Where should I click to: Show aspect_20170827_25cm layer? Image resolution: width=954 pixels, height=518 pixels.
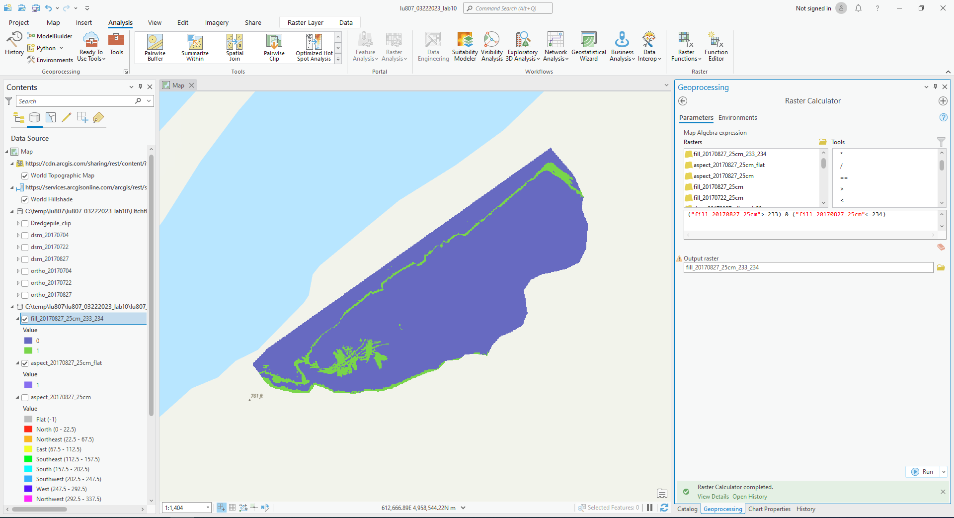click(25, 397)
